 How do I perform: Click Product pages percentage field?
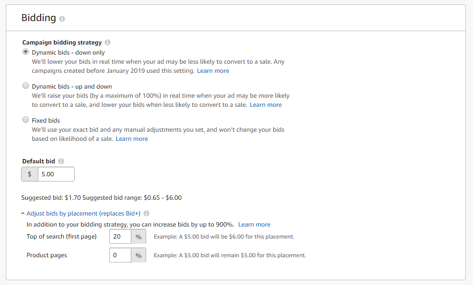click(x=120, y=255)
